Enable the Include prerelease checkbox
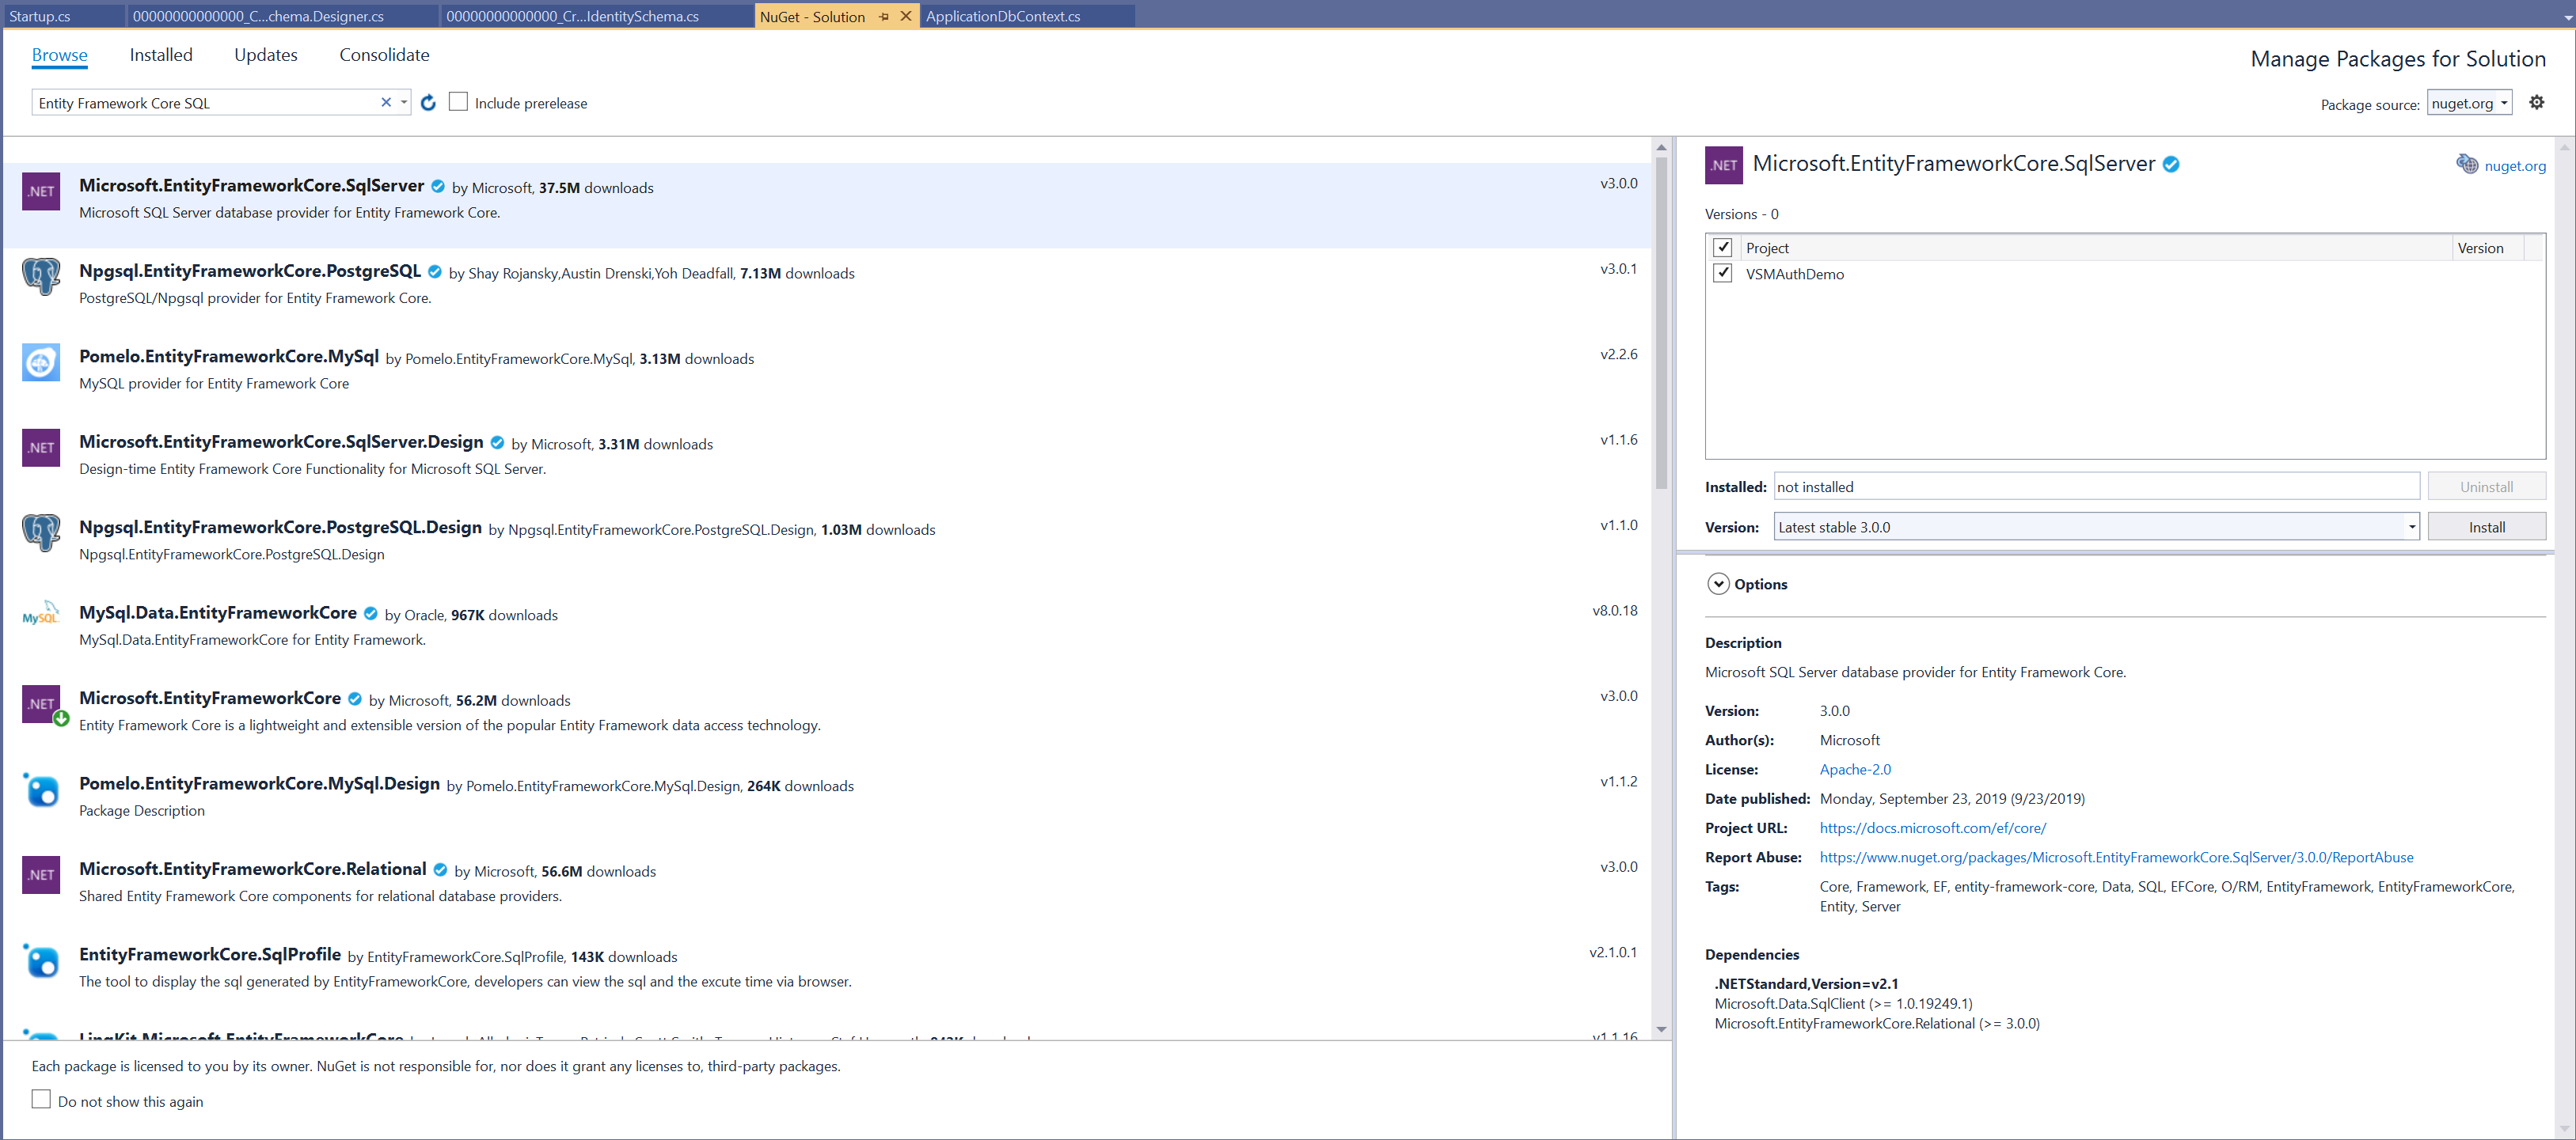2576x1140 pixels. click(x=458, y=102)
